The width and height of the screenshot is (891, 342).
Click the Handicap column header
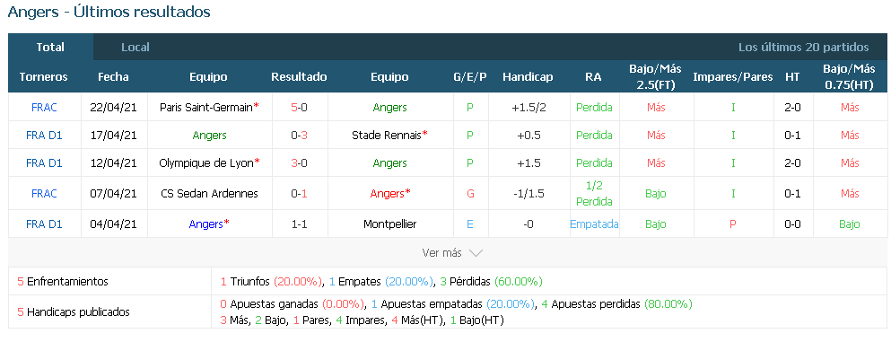pyautogui.click(x=528, y=77)
